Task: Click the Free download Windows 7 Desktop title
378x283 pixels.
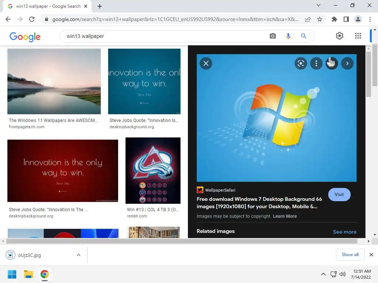Action: tap(259, 203)
